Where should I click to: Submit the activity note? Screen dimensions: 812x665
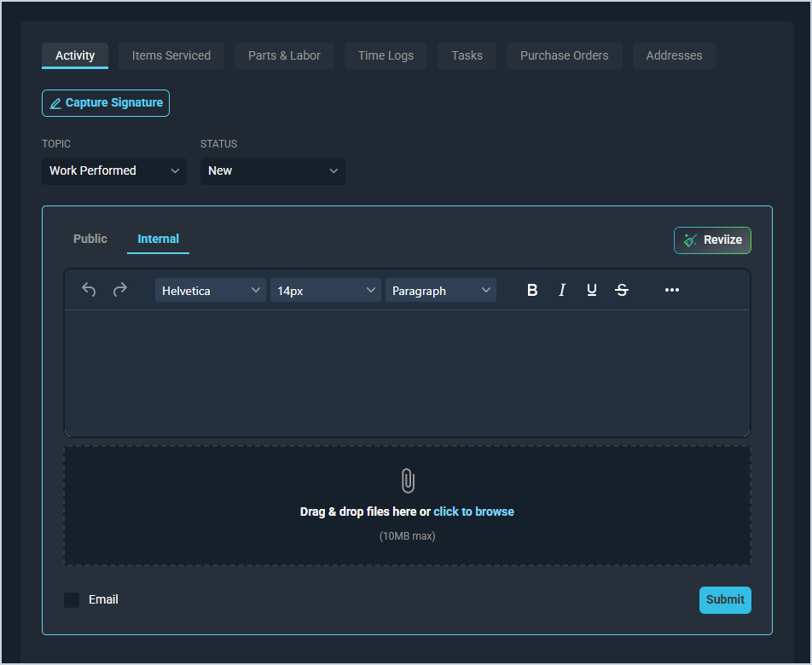(x=725, y=600)
